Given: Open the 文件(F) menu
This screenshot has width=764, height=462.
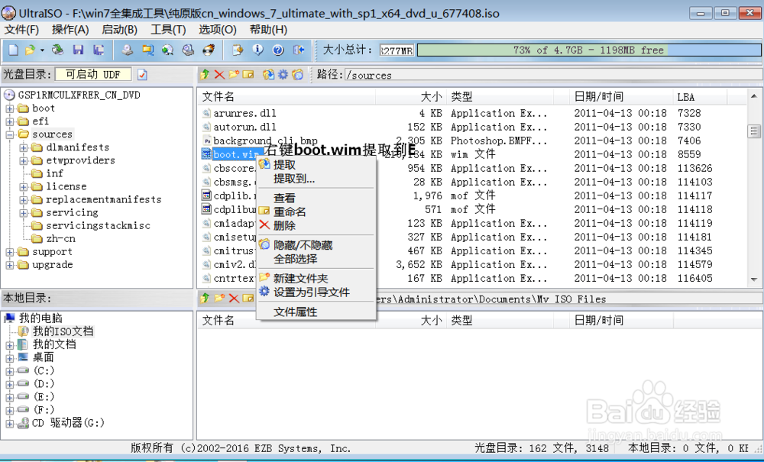Looking at the screenshot, I should pos(21,30).
